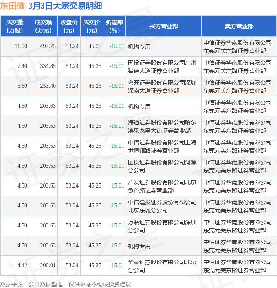Click the 东田微 stock name in the title
The image size is (277, 288).
(12, 6)
